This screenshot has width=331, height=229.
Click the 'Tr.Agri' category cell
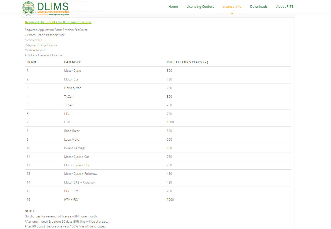pyautogui.click(x=68, y=105)
